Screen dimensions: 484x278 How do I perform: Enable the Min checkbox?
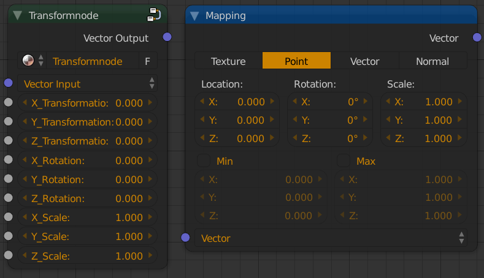click(204, 160)
